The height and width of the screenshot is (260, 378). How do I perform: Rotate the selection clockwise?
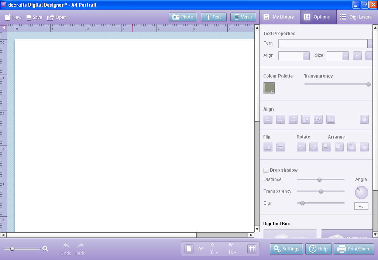[x=313, y=147]
